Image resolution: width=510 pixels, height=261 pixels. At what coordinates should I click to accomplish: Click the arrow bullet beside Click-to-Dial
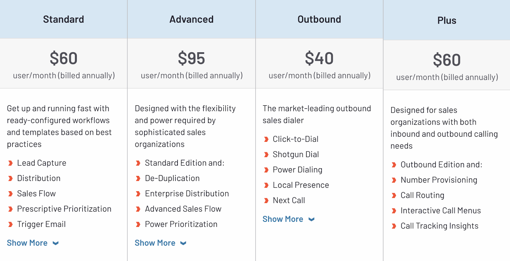[266, 139]
